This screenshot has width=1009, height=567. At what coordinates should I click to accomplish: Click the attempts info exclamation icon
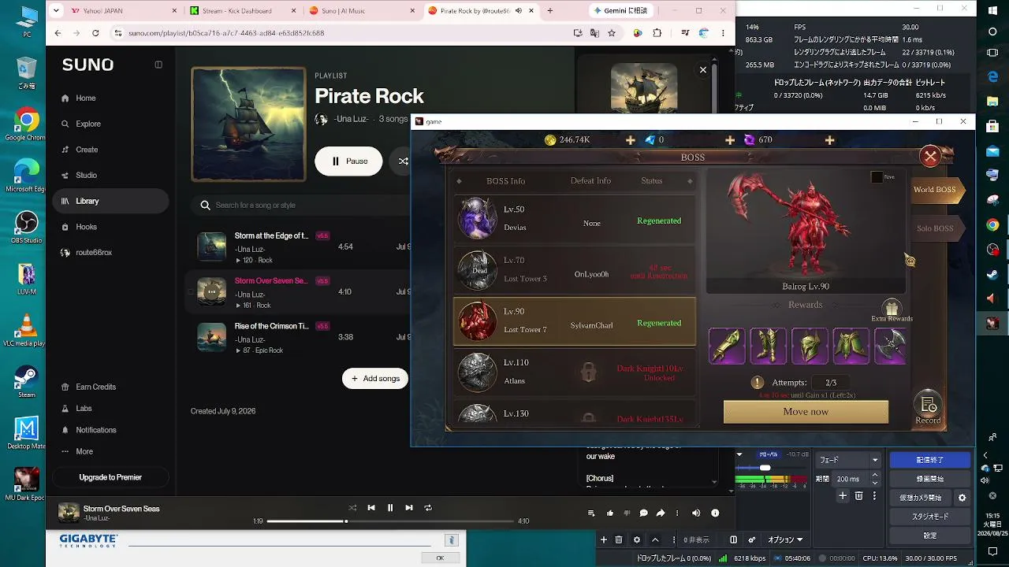(758, 383)
